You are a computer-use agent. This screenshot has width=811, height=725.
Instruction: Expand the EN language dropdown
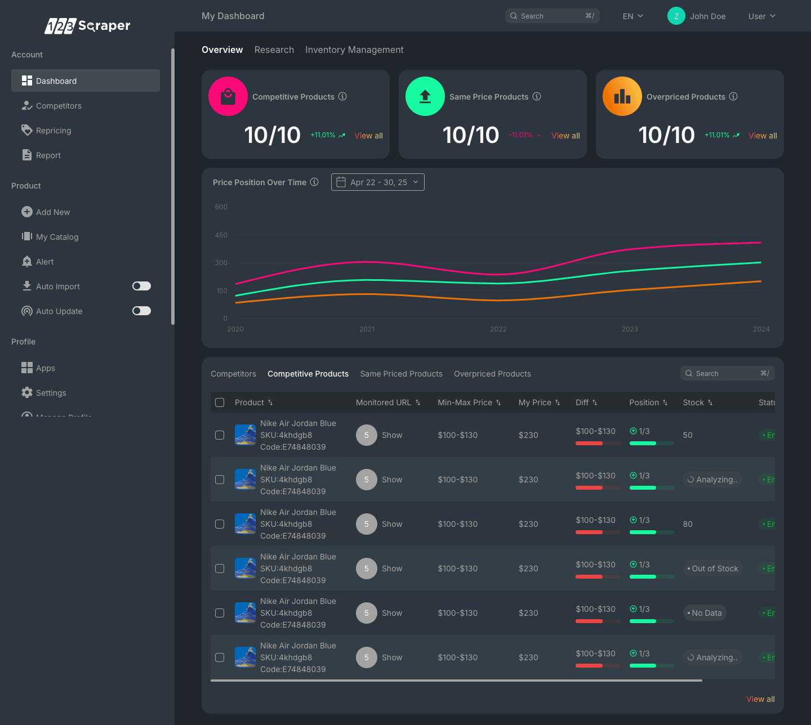coord(632,16)
